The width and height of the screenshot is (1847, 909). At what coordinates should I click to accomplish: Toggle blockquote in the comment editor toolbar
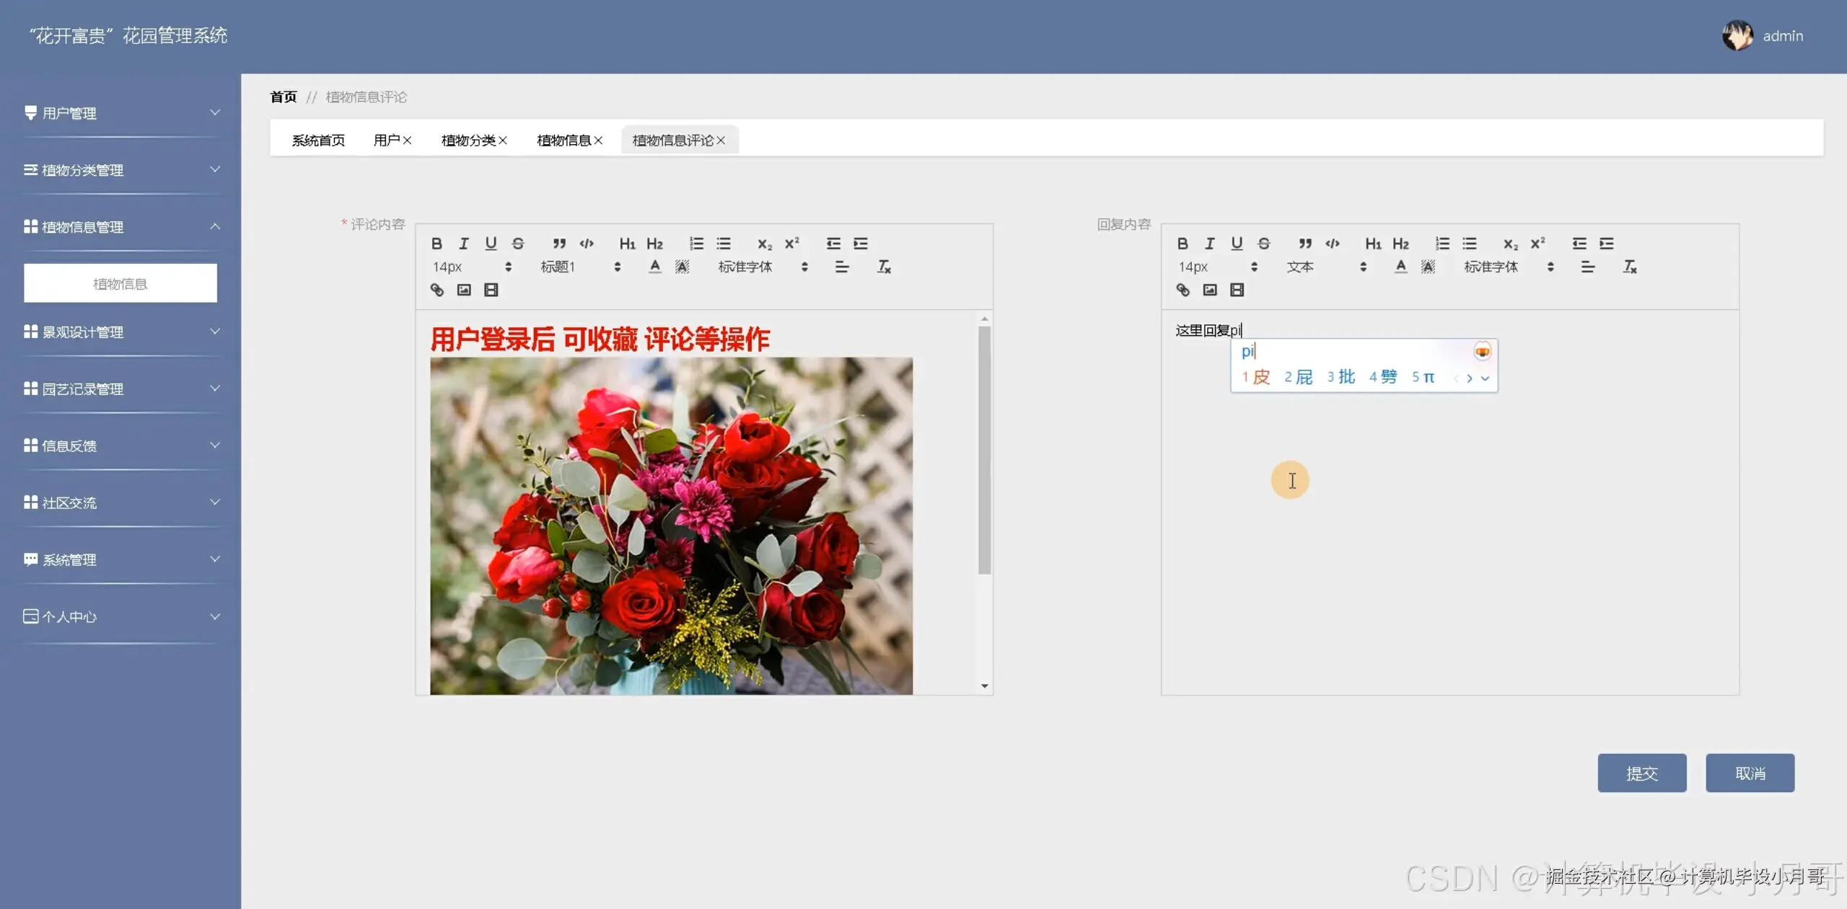[x=559, y=244]
